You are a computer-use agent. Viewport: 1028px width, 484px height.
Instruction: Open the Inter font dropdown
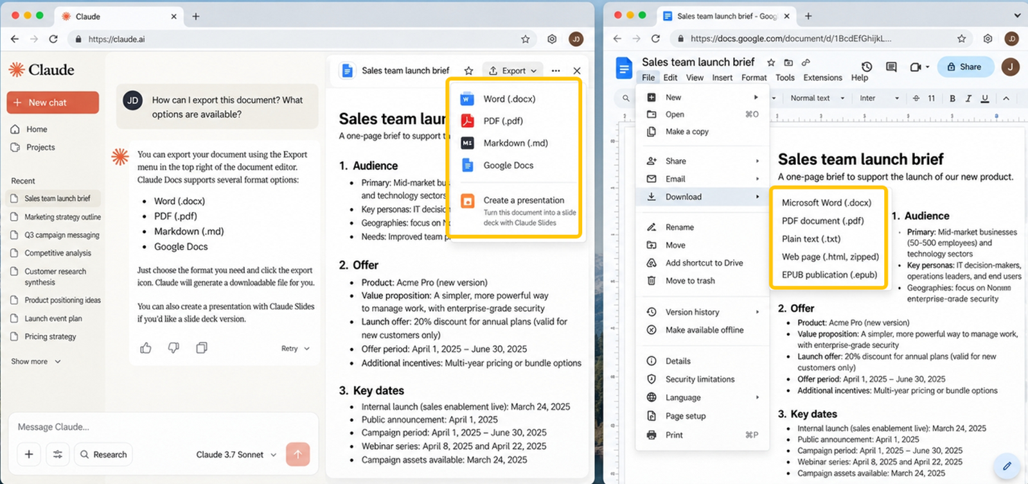click(x=879, y=98)
